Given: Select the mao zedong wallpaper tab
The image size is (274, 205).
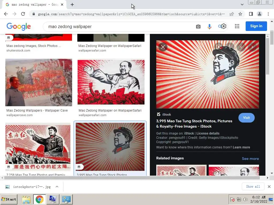Looking at the screenshot, I should pyautogui.click(x=34, y=5).
